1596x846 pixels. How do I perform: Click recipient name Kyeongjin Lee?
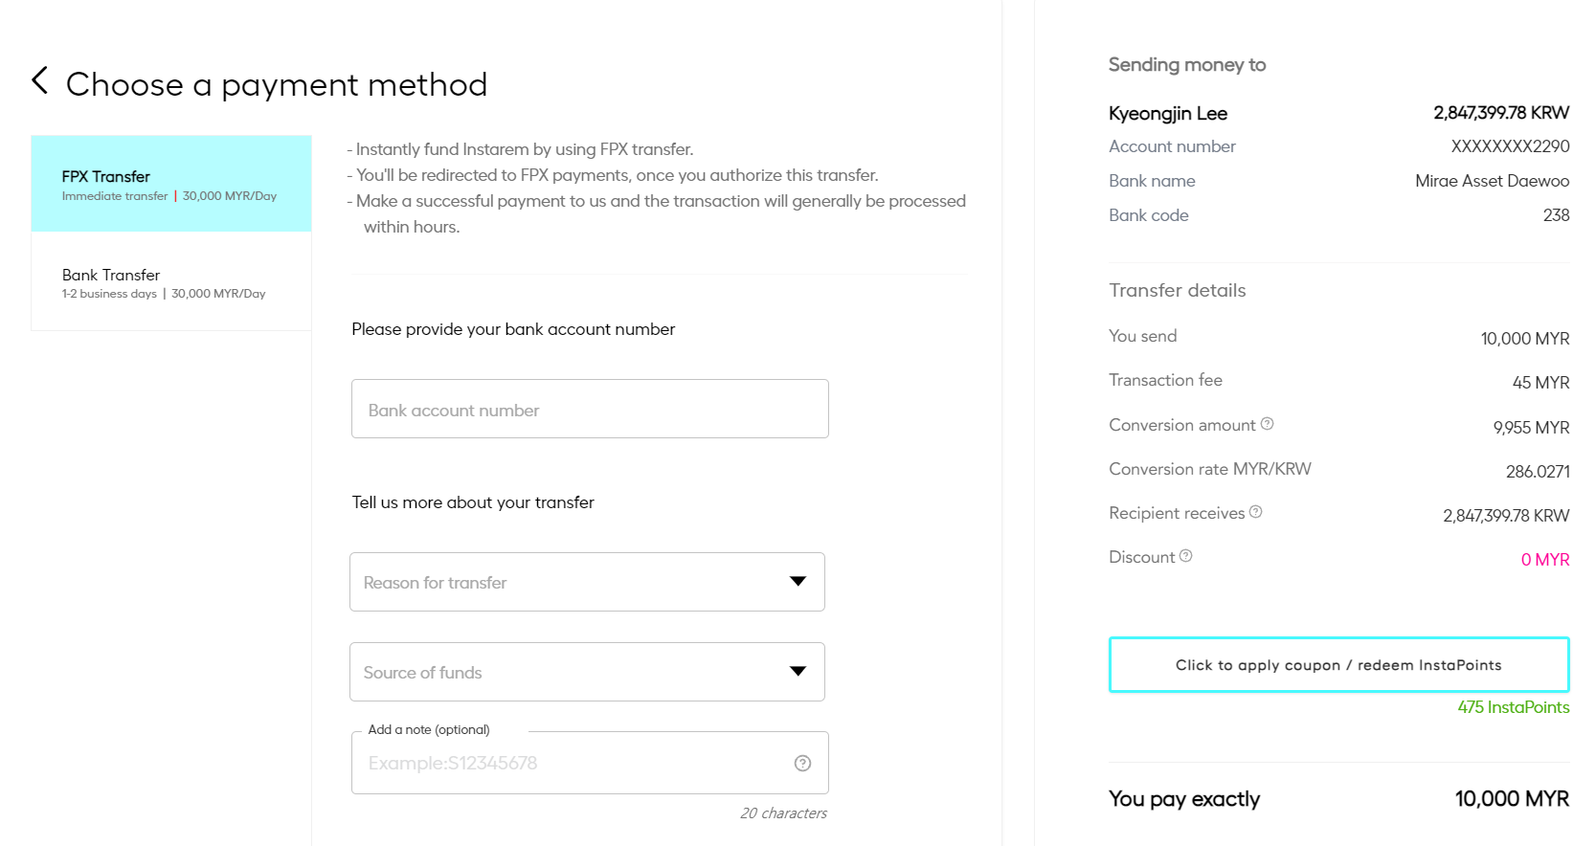coord(1167,113)
